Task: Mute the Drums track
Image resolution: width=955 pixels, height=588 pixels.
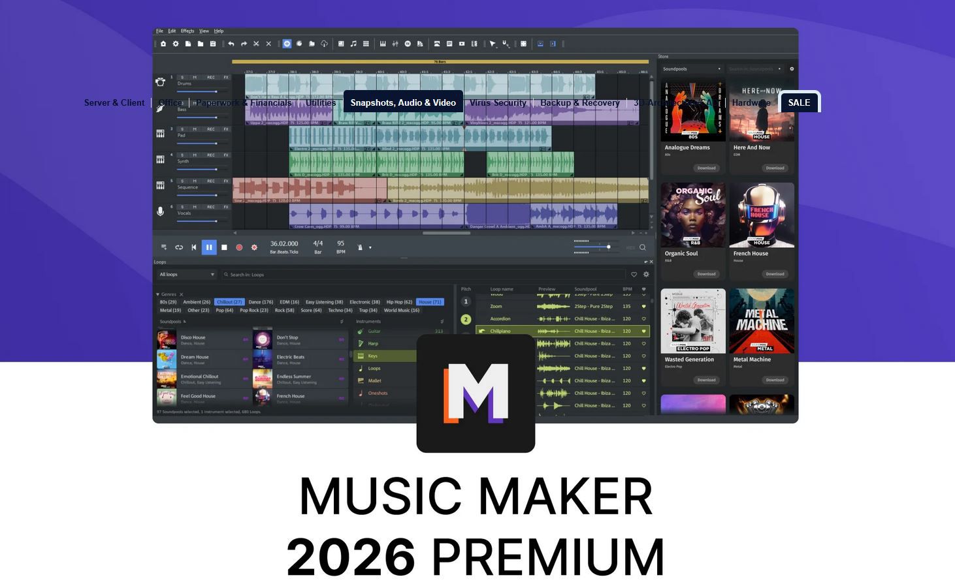Action: (194, 78)
